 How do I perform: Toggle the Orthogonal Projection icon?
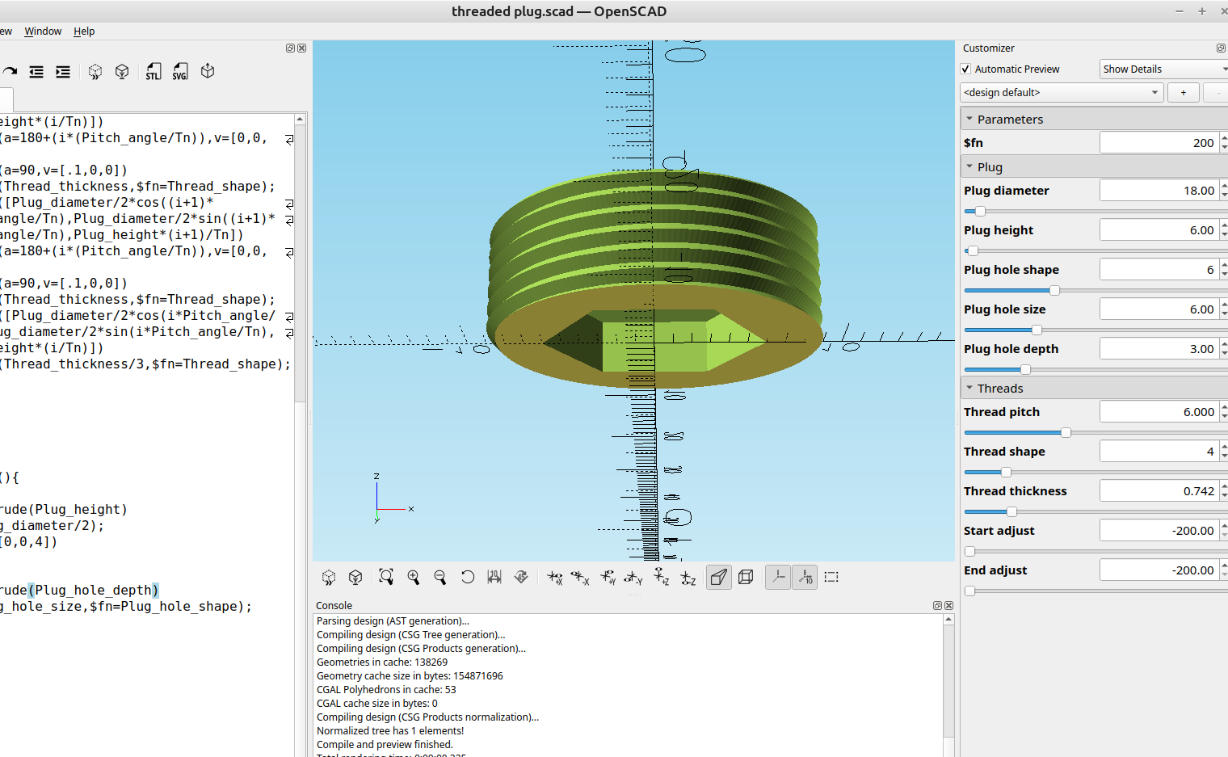[x=746, y=577]
